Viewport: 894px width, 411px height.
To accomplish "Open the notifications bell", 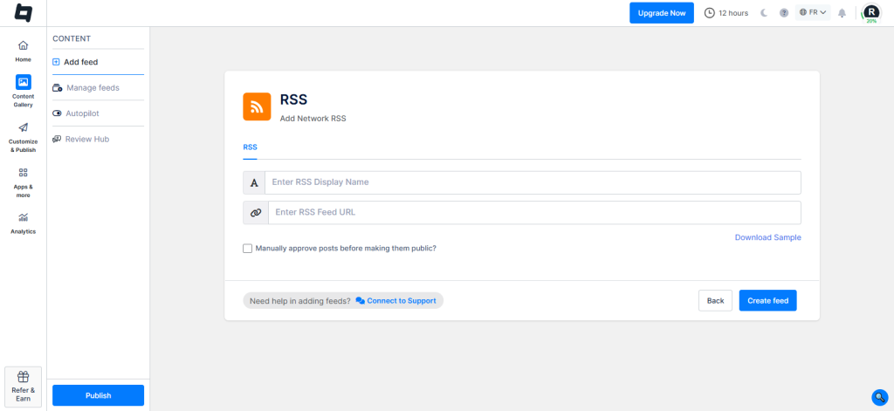I will pyautogui.click(x=842, y=13).
